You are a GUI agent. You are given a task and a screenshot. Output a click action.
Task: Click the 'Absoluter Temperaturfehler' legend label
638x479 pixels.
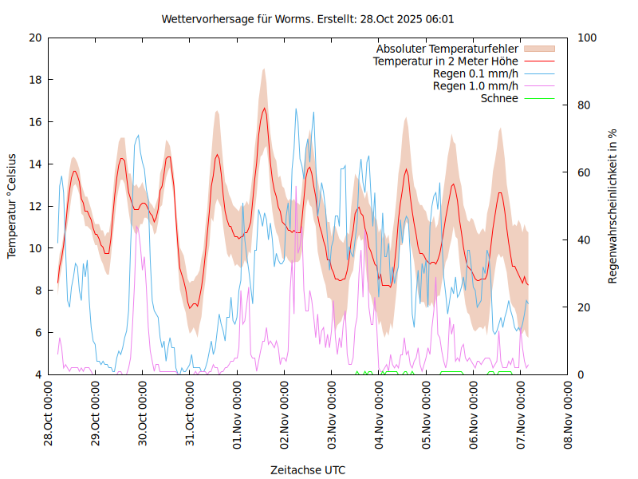pyautogui.click(x=447, y=49)
